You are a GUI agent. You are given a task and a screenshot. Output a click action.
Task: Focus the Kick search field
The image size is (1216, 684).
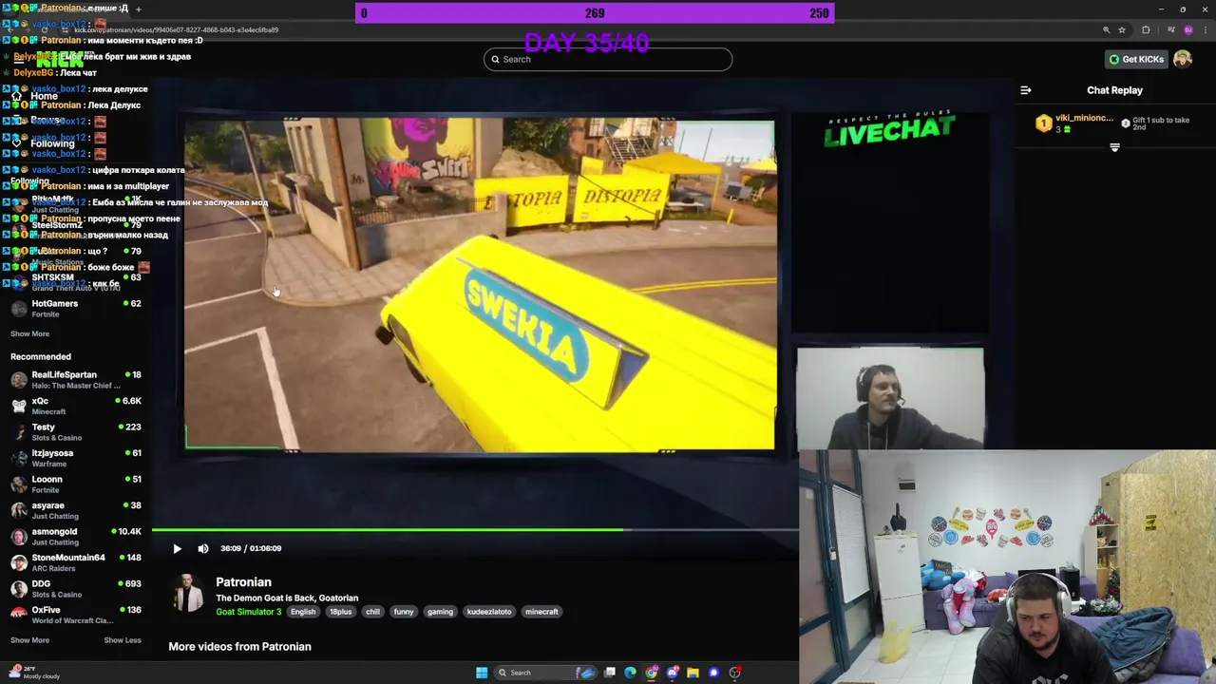[x=608, y=59]
